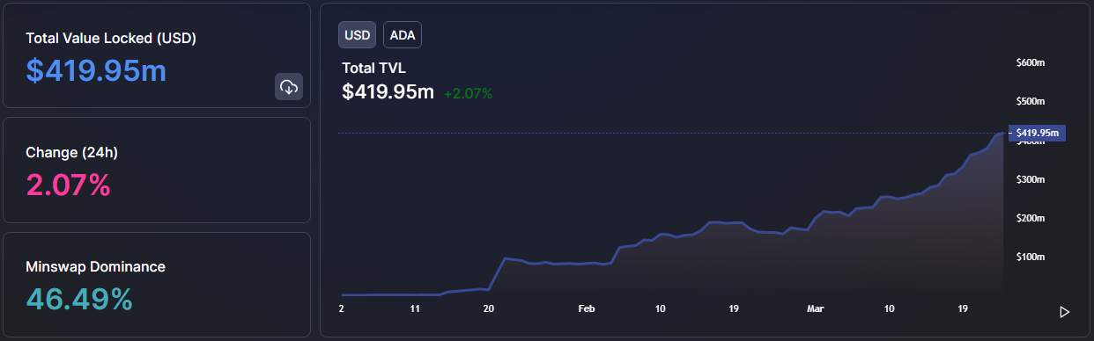Image resolution: width=1094 pixels, height=341 pixels.
Task: Click the Minswap Dominance 46.49% value
Action: 79,299
